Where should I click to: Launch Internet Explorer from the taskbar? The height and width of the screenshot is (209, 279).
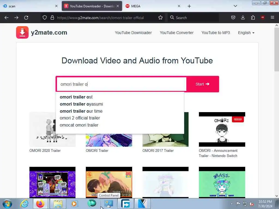(x=24, y=204)
